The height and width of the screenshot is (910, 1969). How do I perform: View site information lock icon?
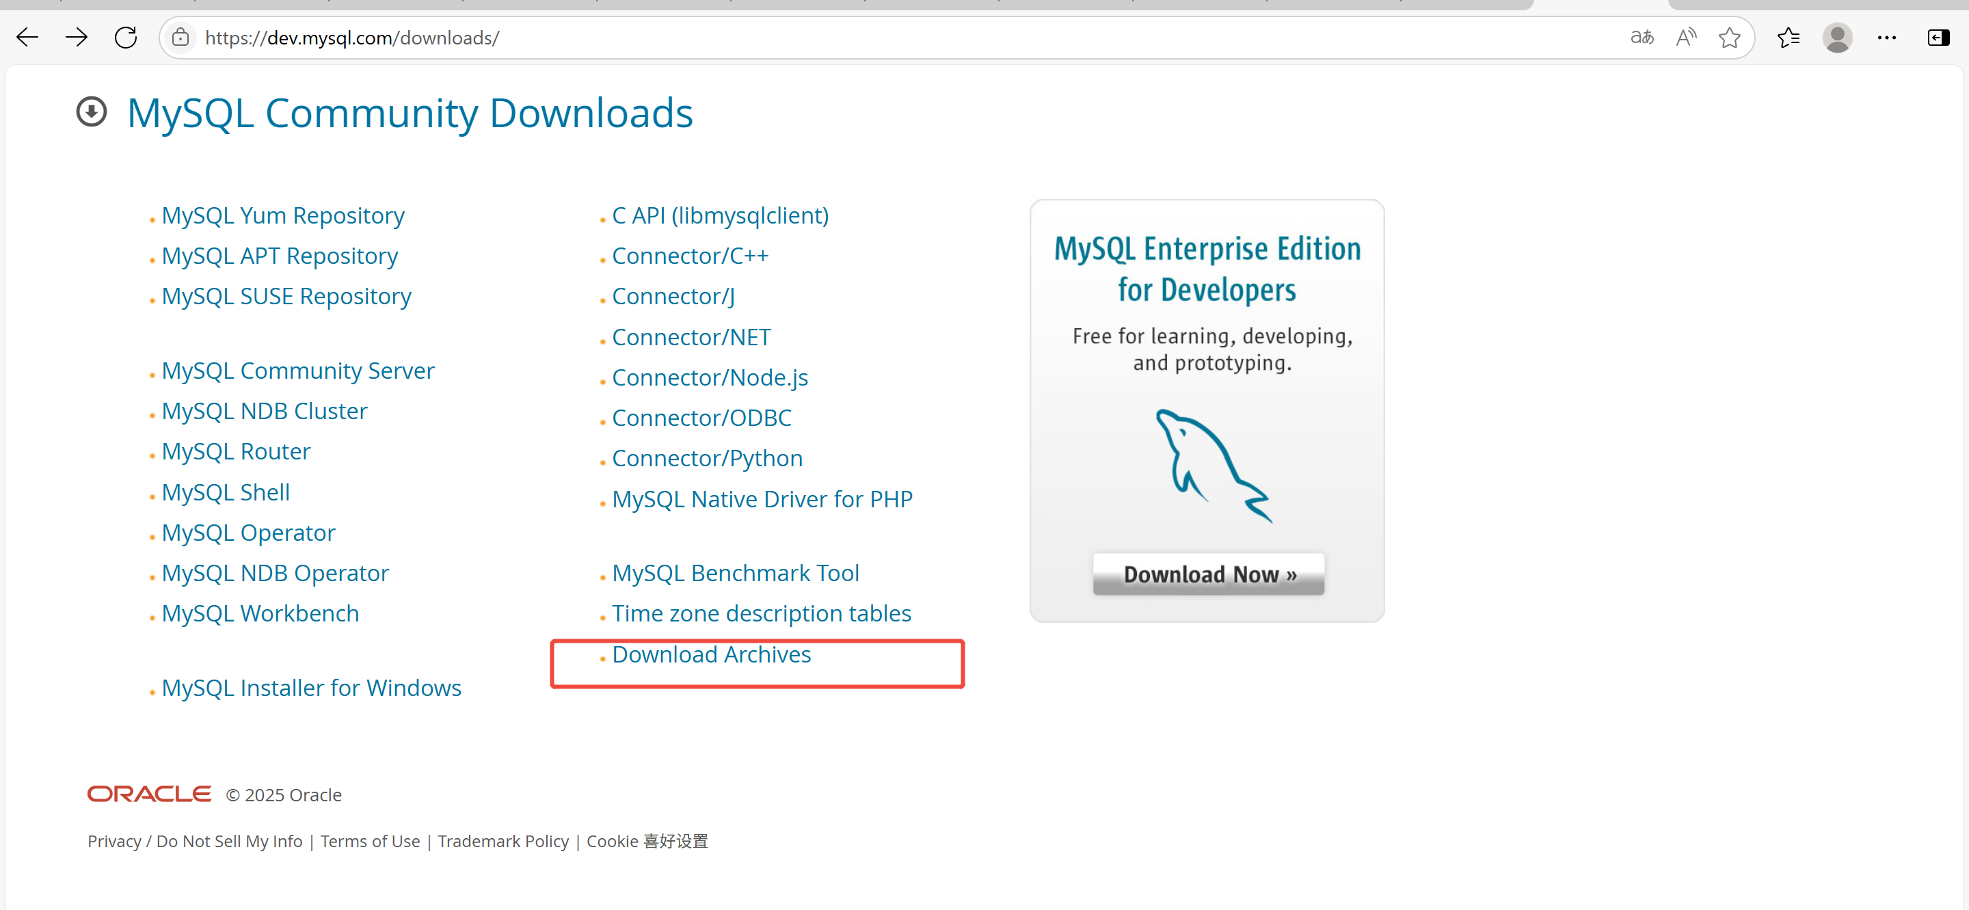coord(180,38)
